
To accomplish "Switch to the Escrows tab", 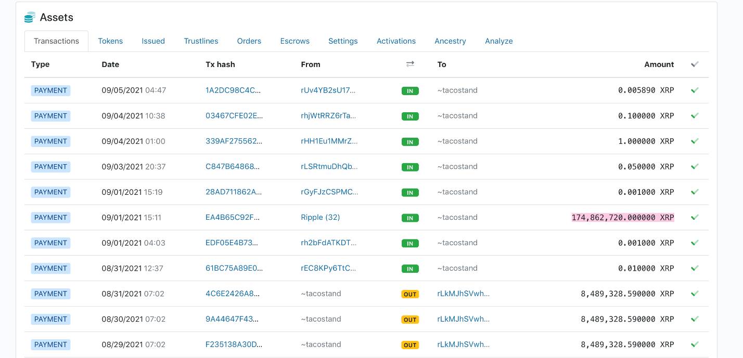I will 294,41.
